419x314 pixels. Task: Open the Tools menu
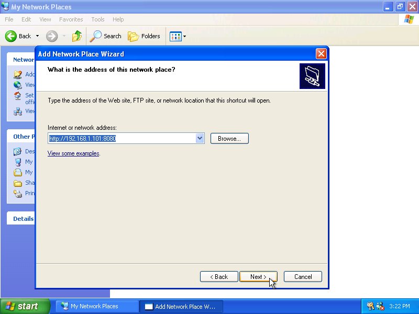pos(98,19)
